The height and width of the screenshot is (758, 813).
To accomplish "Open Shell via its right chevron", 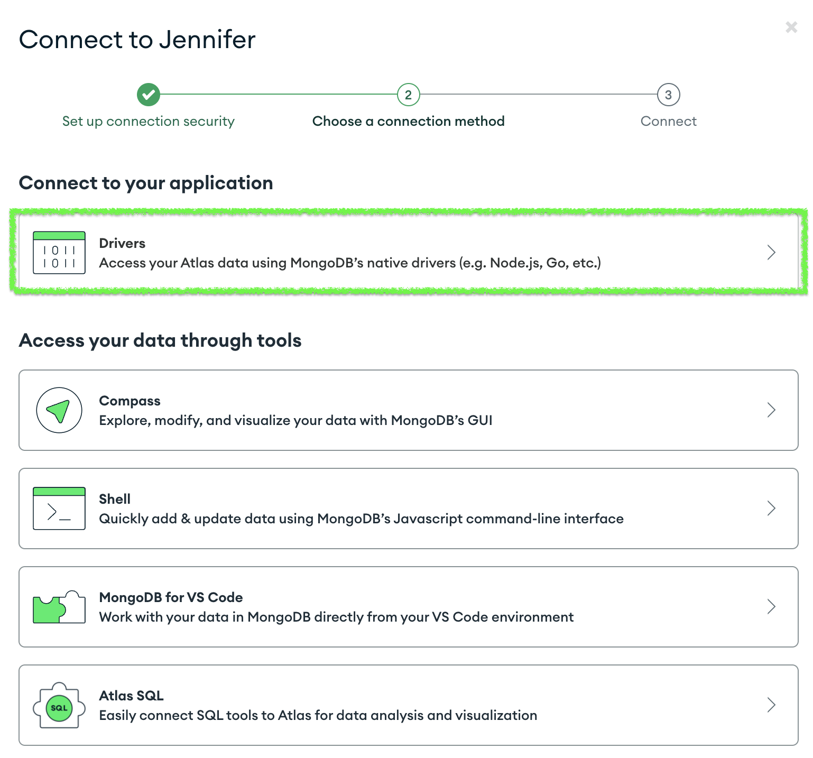I will coord(771,509).
